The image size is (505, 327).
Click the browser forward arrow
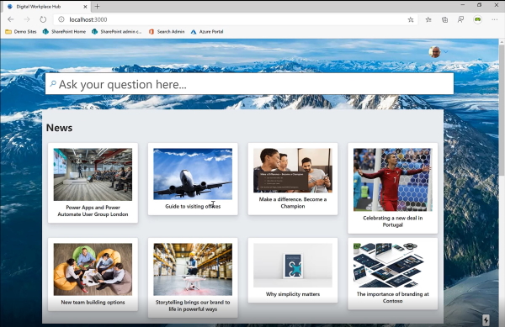point(27,19)
